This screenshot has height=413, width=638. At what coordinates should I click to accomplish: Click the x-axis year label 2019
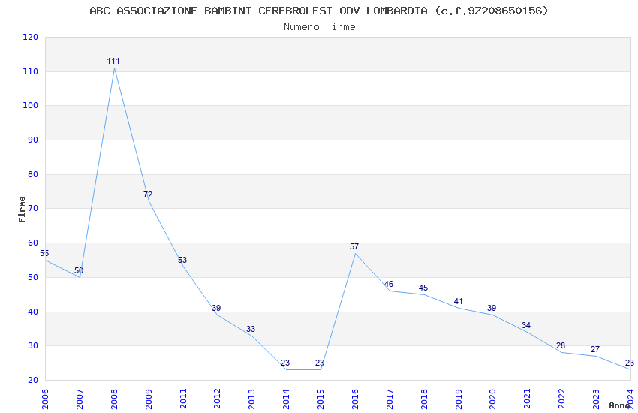coord(458,399)
